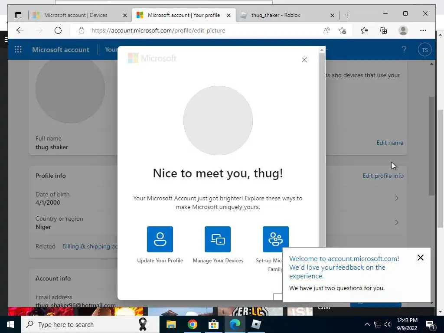The height and width of the screenshot is (333, 444).
Task: Click the browser profile icon
Action: [x=403, y=30]
